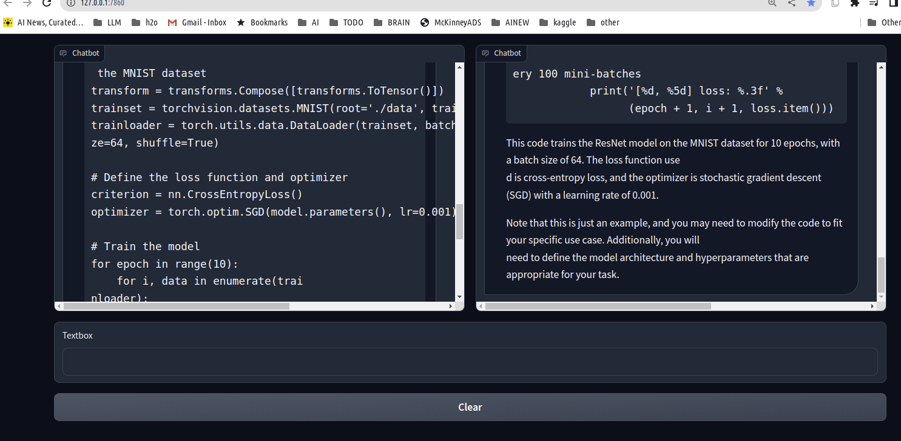901x441 pixels.
Task: Open the Extensions puzzle piece icon
Action: [855, 4]
